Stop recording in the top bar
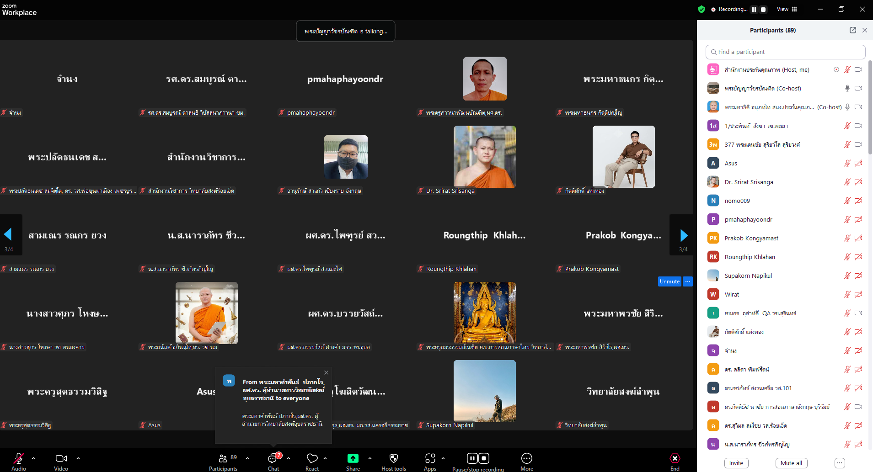The image size is (873, 472). [763, 9]
